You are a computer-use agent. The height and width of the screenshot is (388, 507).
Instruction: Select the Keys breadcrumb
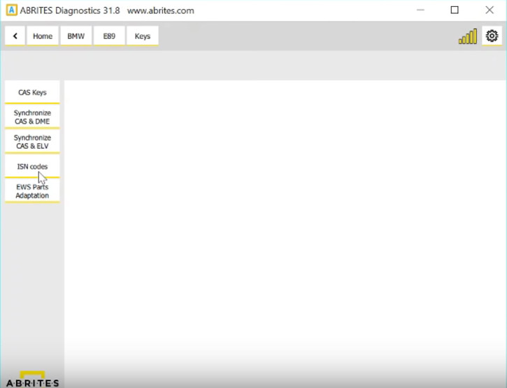143,36
